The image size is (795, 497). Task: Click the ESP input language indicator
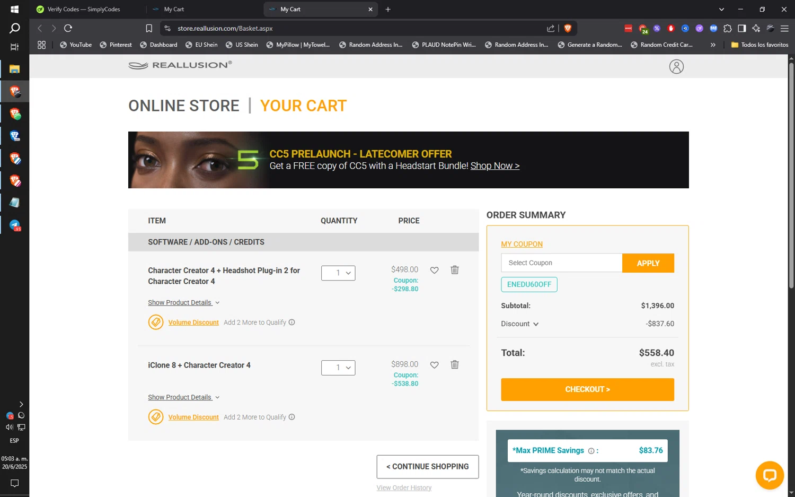pos(14,441)
